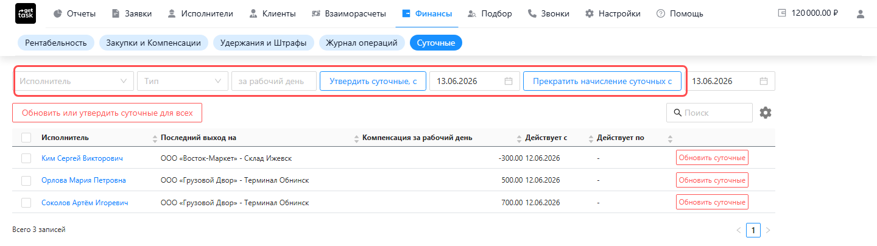Click Обновить или утвердить суточные для всех

(x=107, y=113)
